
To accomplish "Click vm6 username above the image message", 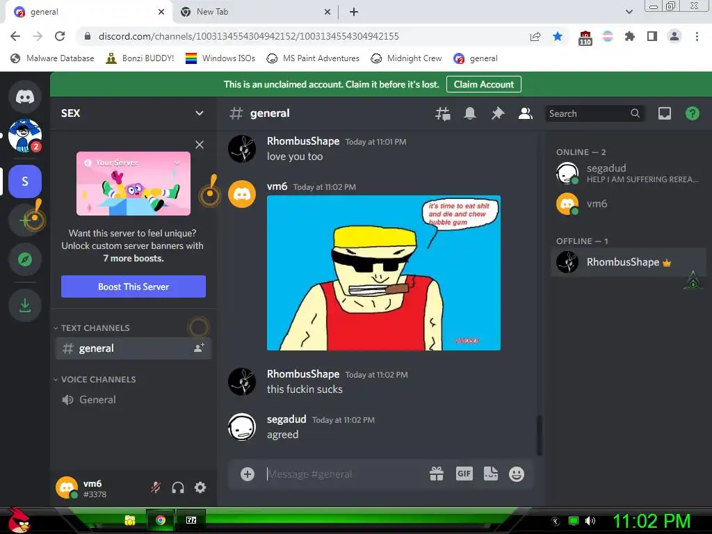I will pos(277,186).
